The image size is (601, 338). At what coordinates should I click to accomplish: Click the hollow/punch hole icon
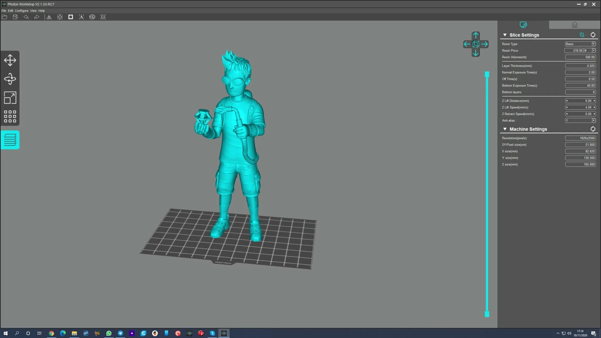[x=71, y=17]
